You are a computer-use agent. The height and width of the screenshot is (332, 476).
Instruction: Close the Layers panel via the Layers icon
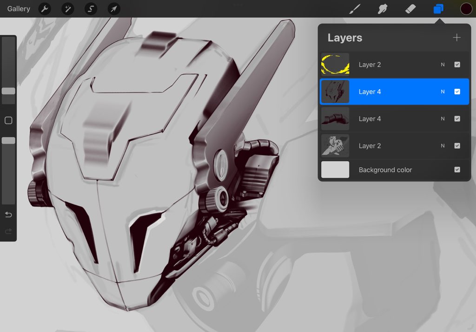coord(438,9)
